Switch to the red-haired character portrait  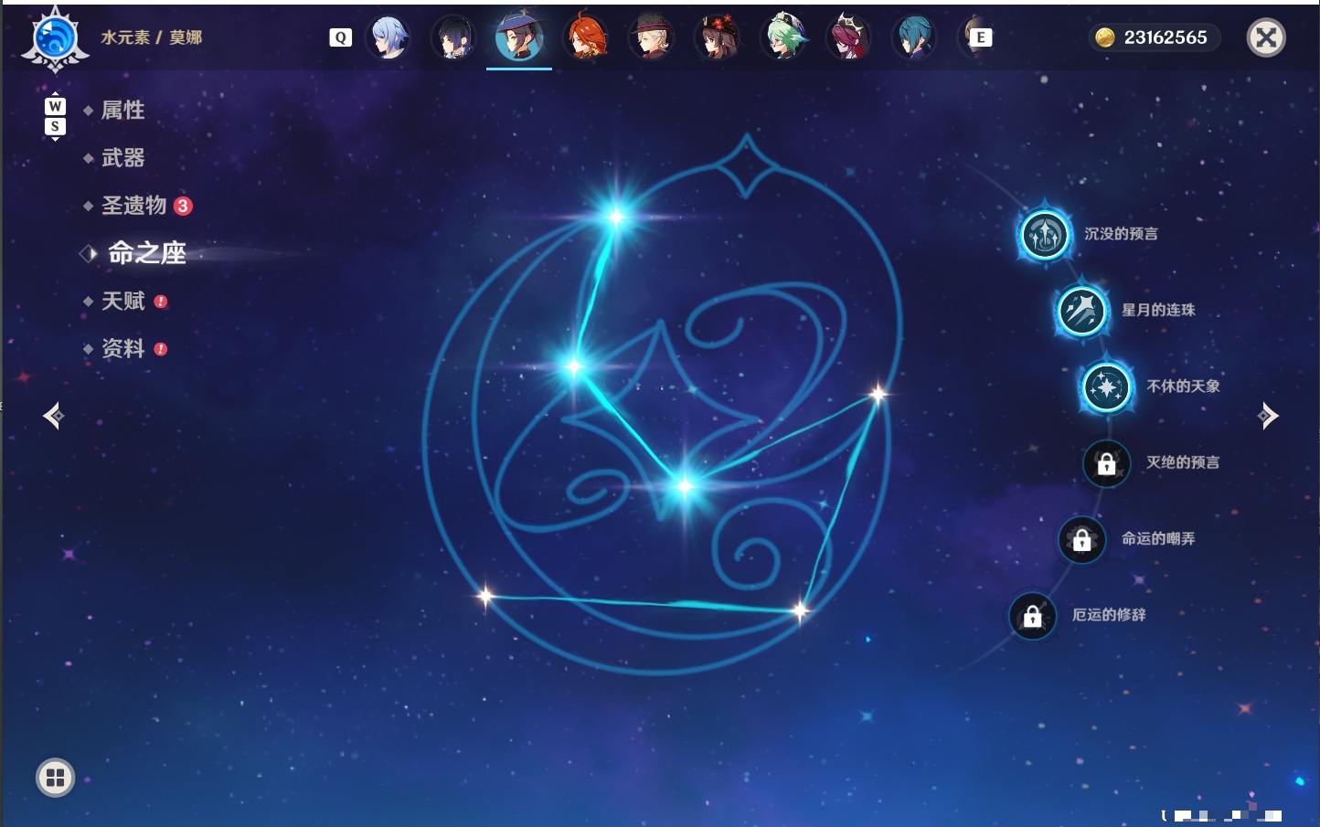pos(586,37)
